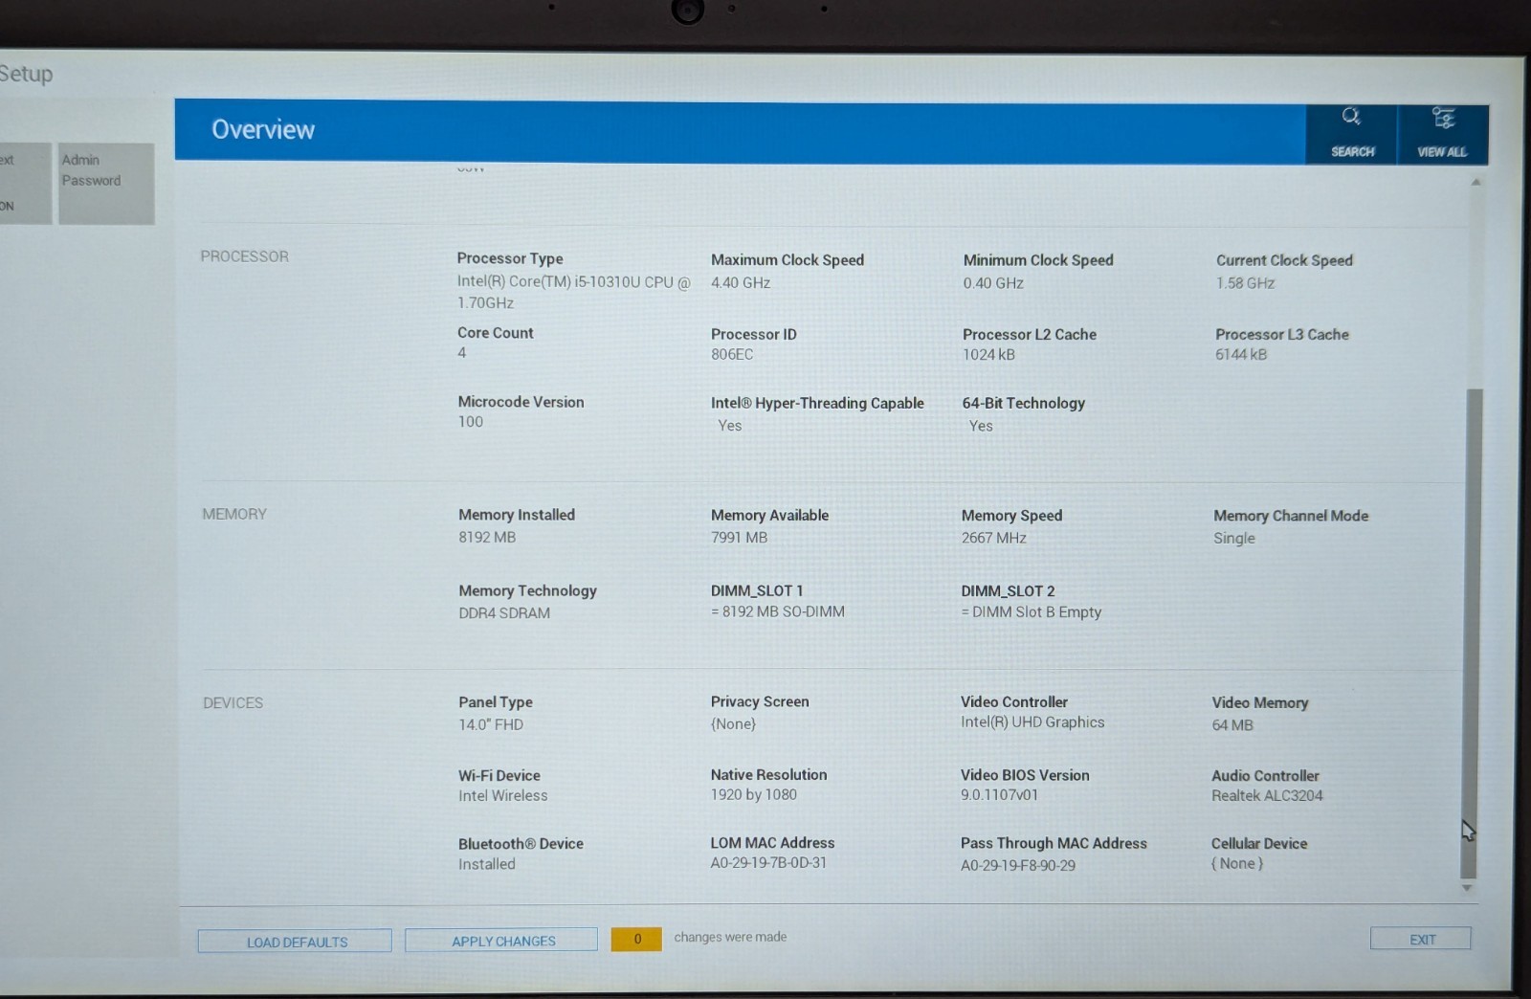Click Memory Channel Mode value Single
Screen dimensions: 1531x999
(1234, 538)
